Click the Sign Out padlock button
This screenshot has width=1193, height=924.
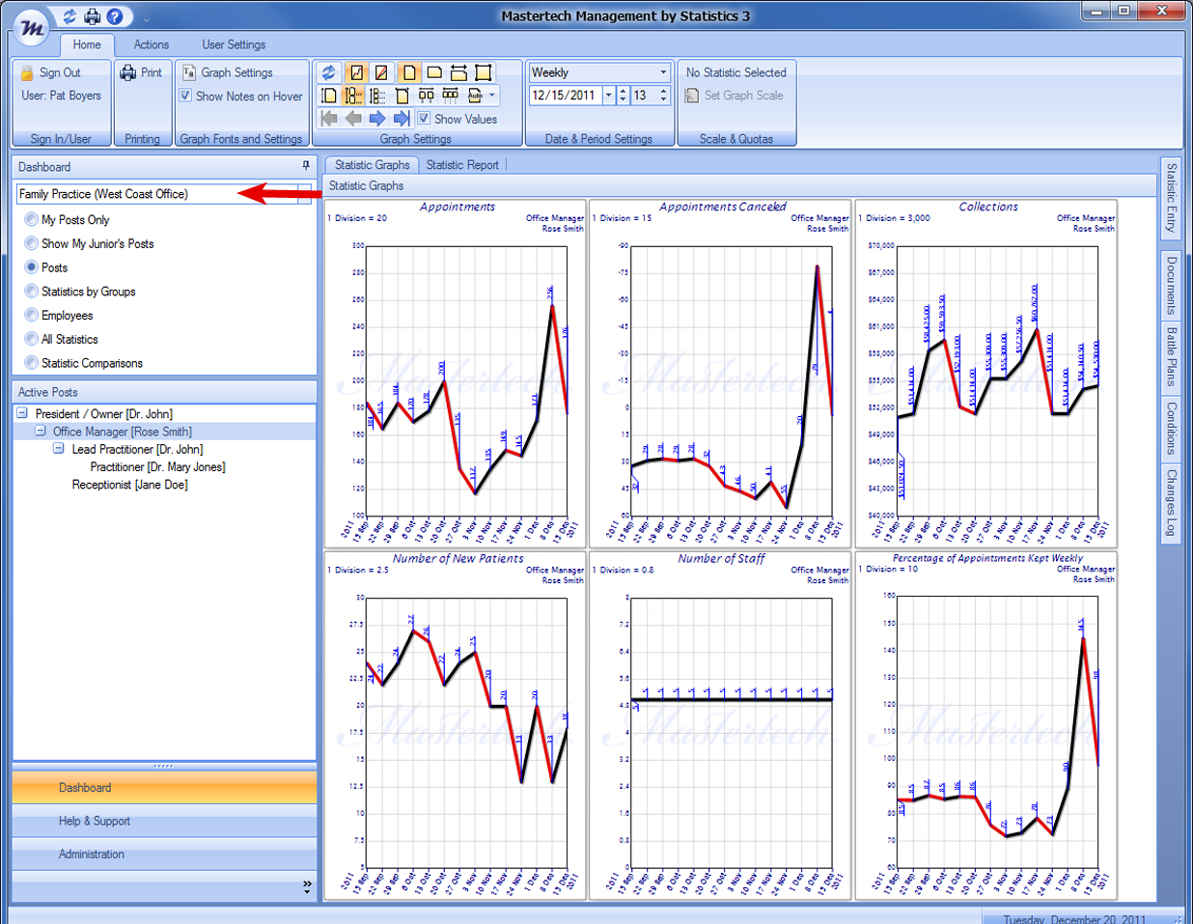(51, 72)
